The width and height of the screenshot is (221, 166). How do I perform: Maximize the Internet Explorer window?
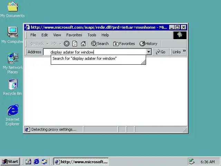(177, 27)
